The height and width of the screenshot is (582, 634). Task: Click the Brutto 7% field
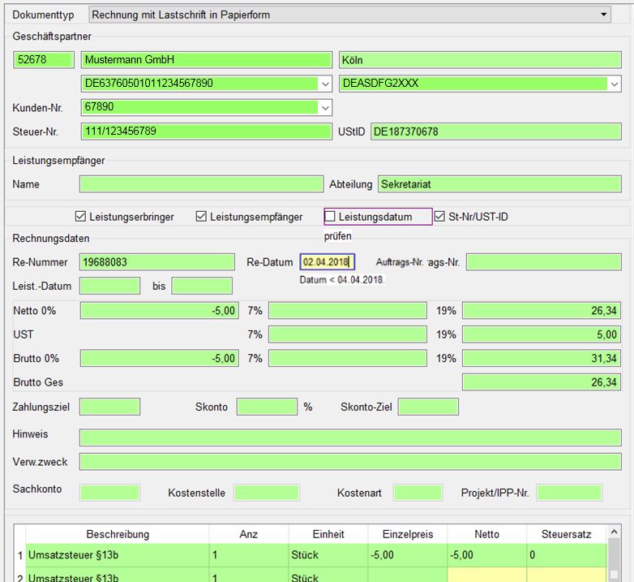click(348, 359)
